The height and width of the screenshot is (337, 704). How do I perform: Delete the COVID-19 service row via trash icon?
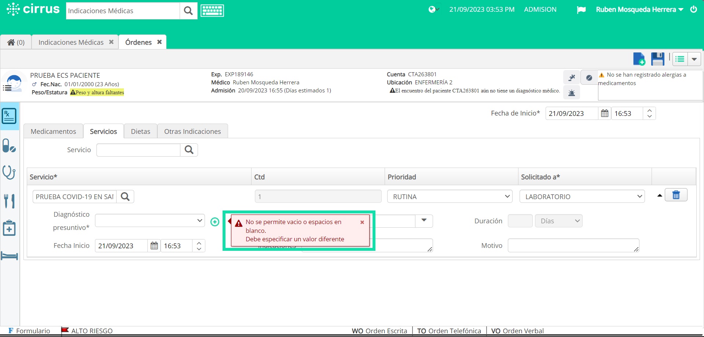click(676, 195)
